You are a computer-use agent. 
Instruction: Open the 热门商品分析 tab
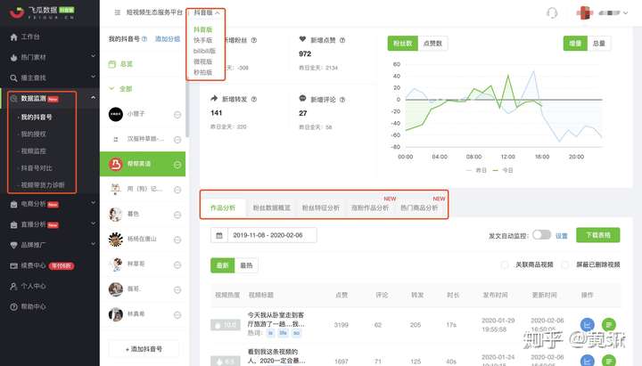point(419,207)
